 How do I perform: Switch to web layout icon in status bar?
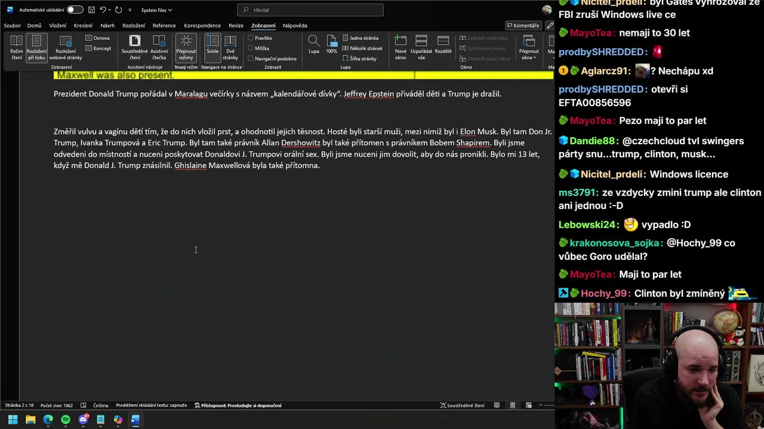point(528,405)
